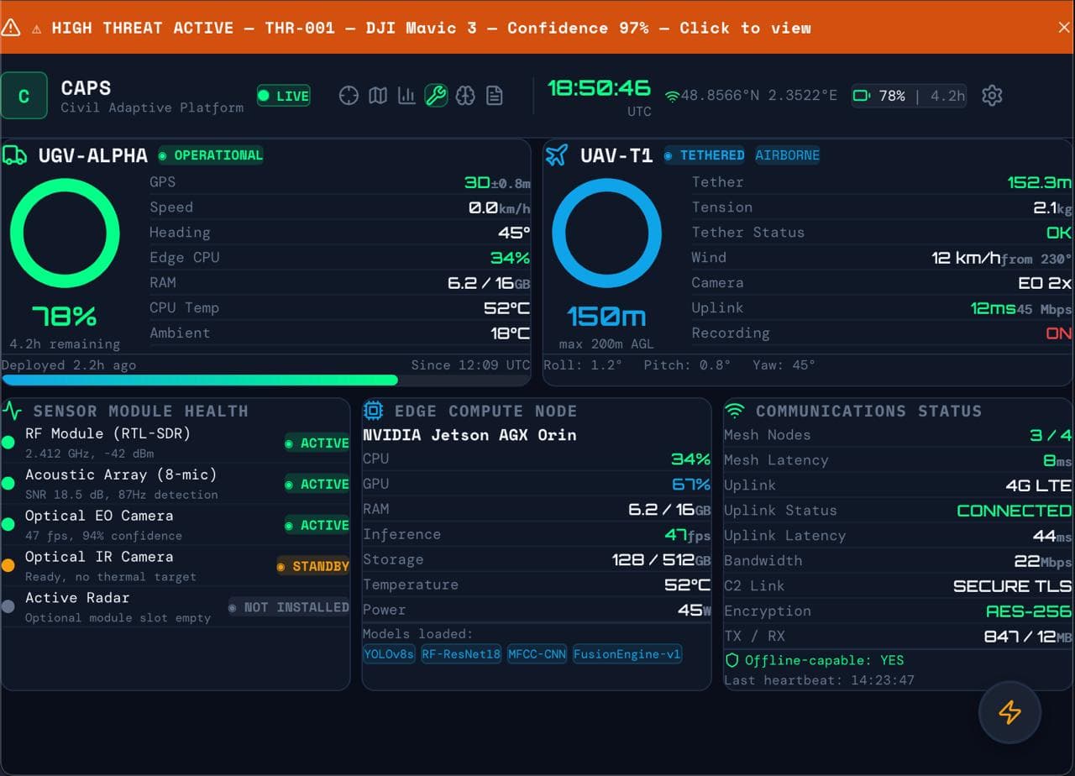This screenshot has width=1075, height=776.
Task: Click the UAV-T1 drone icon
Action: 556,155
